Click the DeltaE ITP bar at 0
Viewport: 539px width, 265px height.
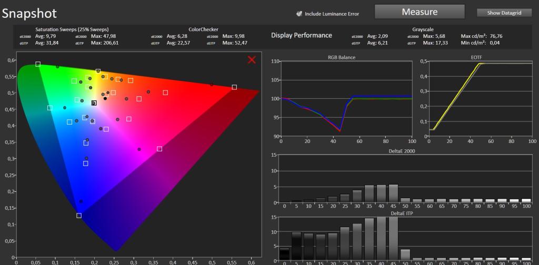tap(284, 254)
